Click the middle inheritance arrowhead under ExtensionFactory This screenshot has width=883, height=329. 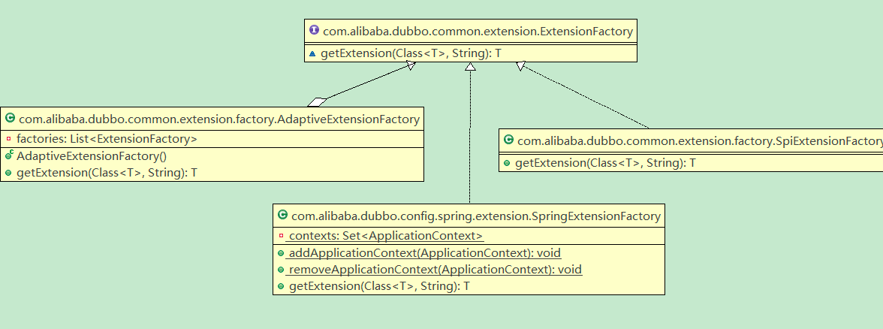[x=470, y=66]
